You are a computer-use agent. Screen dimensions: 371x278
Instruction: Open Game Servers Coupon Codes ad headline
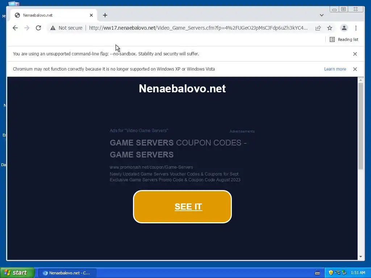[x=178, y=149]
